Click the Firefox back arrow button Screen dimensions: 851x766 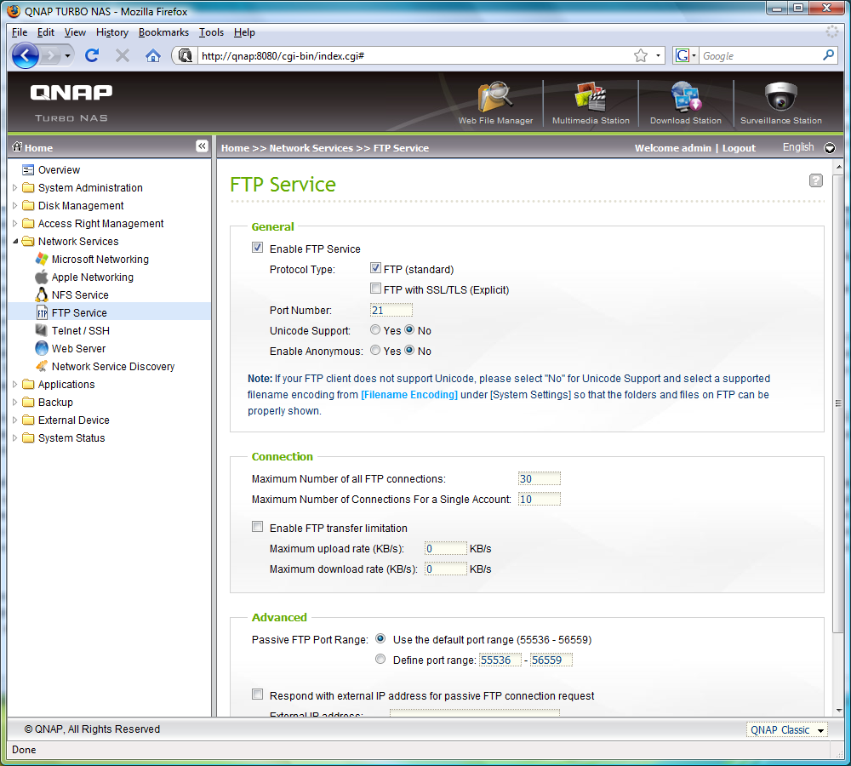[25, 55]
